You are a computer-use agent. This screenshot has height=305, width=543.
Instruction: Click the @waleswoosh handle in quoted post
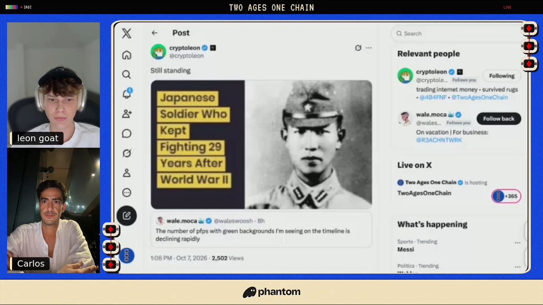click(233, 221)
